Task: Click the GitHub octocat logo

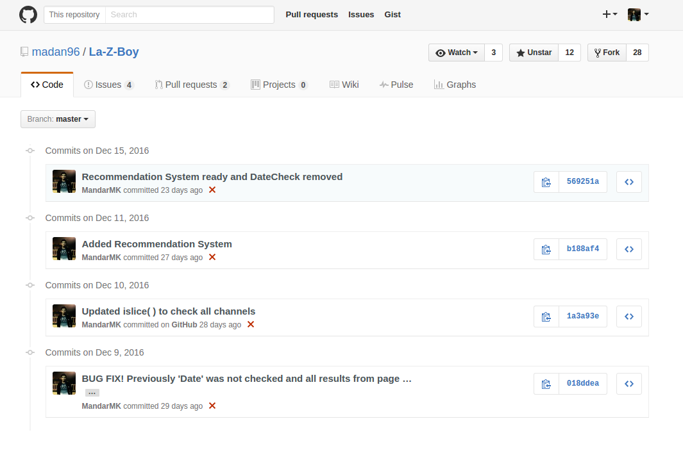Action: coord(28,15)
